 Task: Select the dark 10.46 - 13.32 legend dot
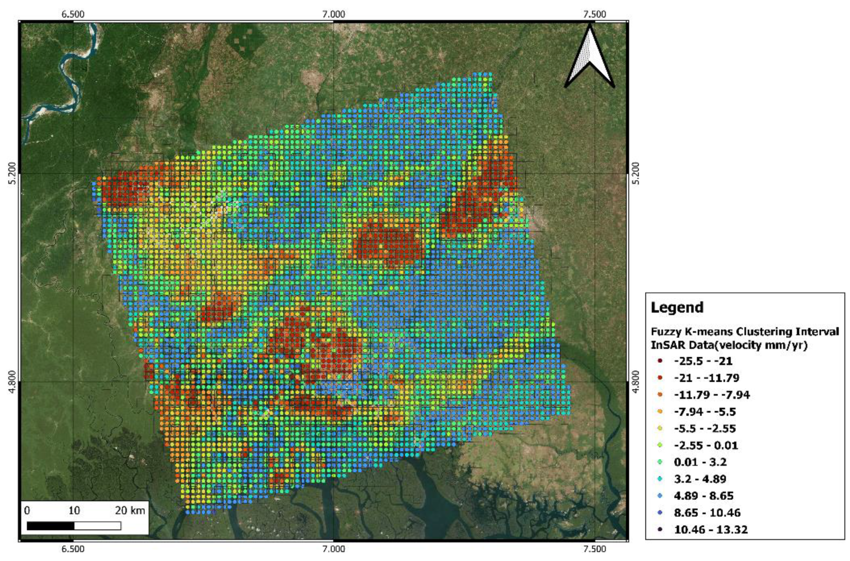coord(660,529)
